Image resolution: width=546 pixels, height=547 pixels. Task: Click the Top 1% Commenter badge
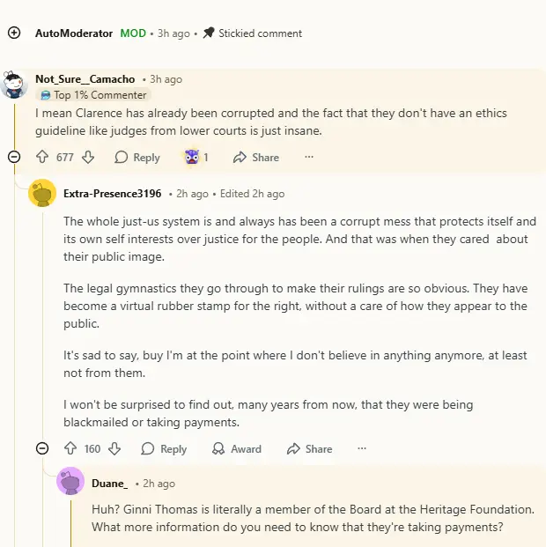pyautogui.click(x=94, y=95)
